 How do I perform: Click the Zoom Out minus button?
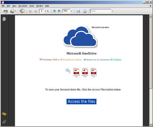pos(55,11)
